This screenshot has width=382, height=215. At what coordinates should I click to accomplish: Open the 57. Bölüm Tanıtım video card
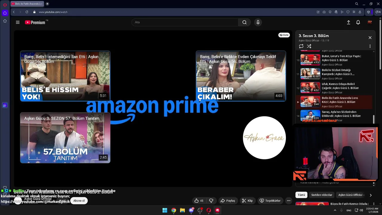[65, 138]
